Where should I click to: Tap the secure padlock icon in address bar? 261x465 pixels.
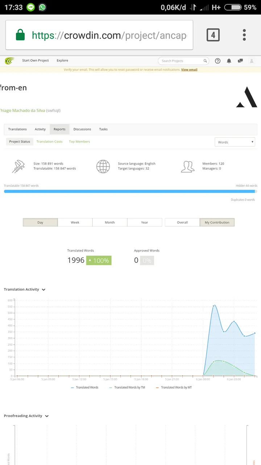click(20, 35)
